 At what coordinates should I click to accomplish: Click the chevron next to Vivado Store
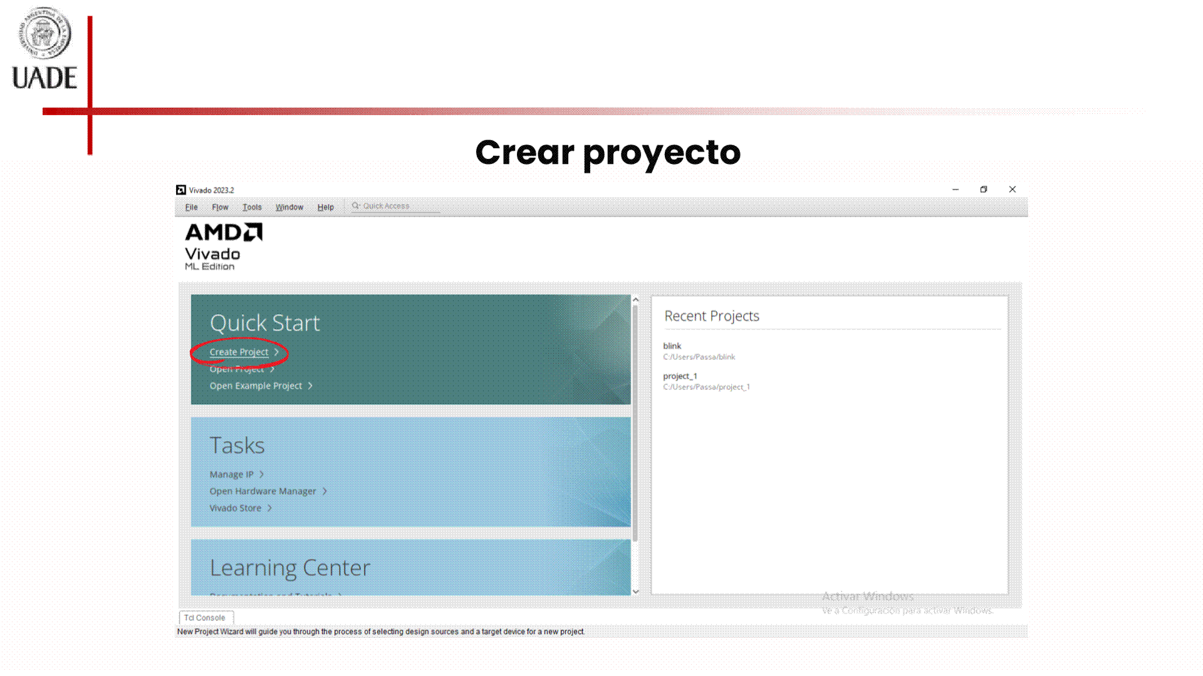269,508
